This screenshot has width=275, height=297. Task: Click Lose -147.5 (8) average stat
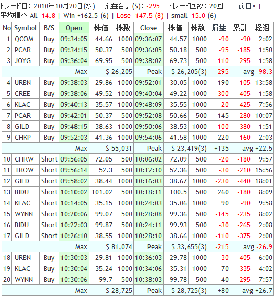(140, 16)
